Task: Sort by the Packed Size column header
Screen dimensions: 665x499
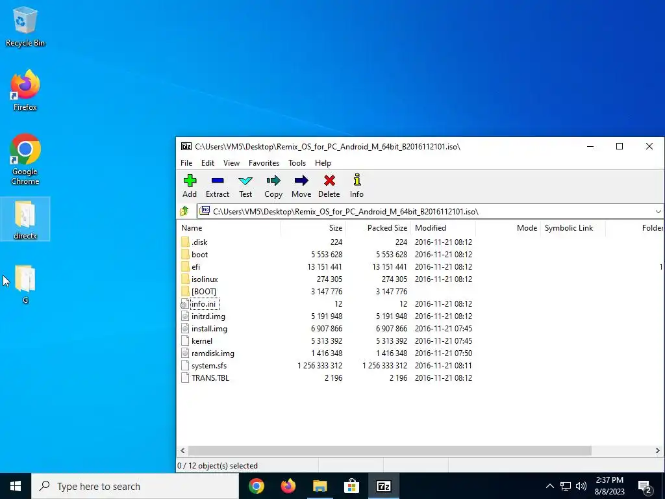Action: coord(379,228)
